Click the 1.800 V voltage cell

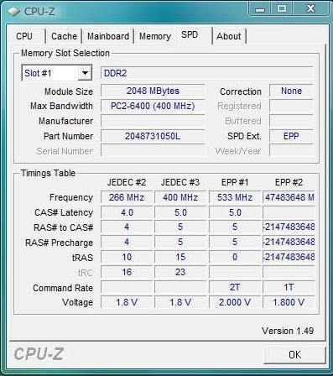[x=289, y=302]
